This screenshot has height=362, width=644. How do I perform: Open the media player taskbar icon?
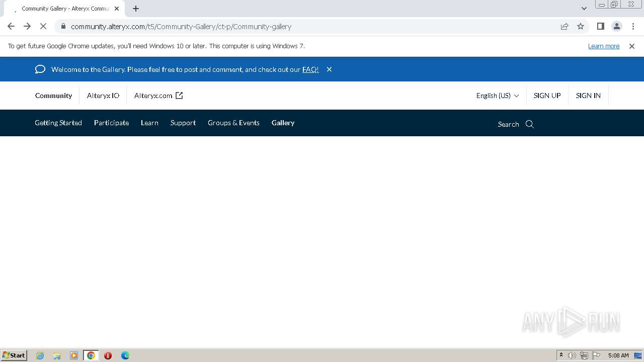click(74, 355)
